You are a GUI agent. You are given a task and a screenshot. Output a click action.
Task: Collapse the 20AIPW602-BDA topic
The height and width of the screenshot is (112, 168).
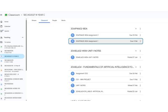(136, 29)
